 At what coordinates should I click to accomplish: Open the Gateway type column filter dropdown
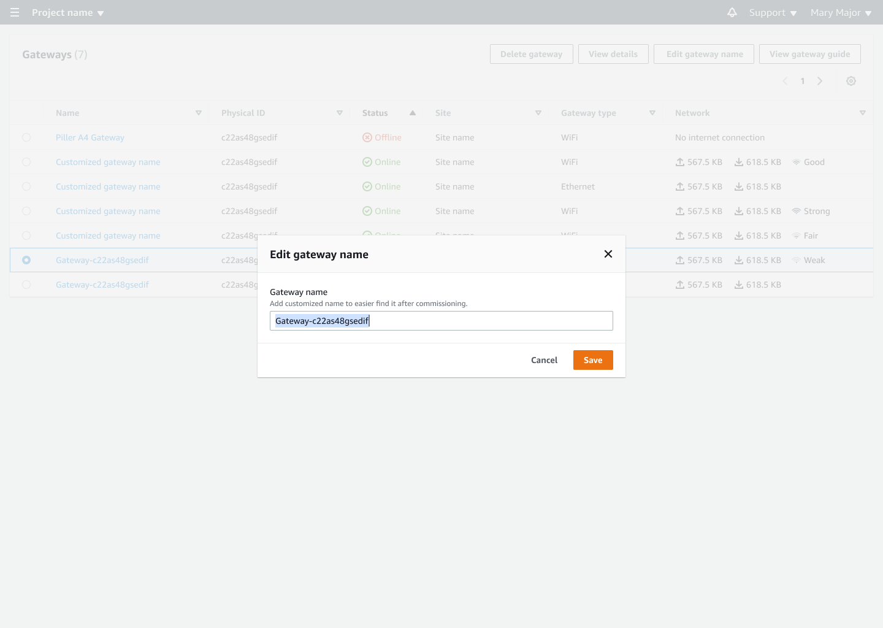point(652,113)
